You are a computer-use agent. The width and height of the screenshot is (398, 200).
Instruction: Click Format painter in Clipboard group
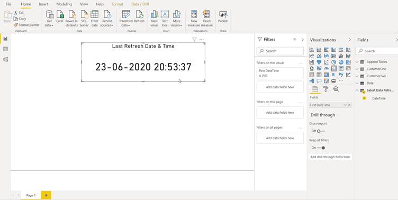pos(26,25)
